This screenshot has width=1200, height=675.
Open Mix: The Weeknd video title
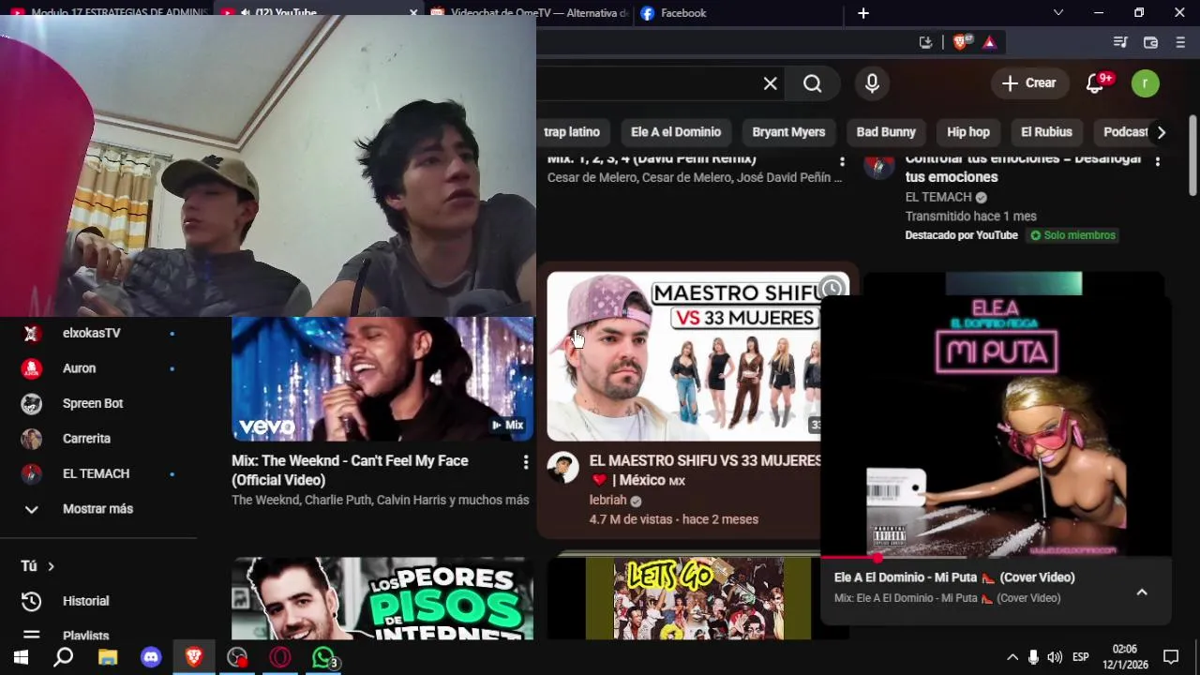coord(350,471)
